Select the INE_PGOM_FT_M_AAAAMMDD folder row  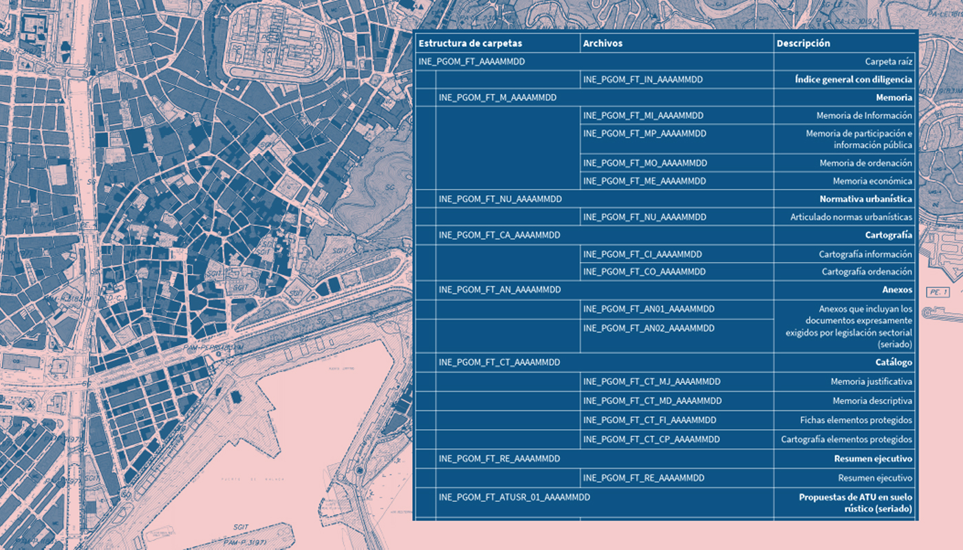(497, 98)
